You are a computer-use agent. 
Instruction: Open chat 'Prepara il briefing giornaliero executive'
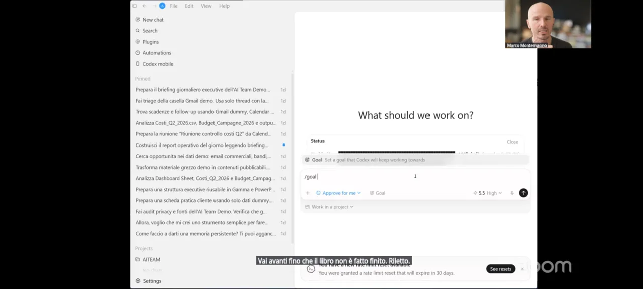point(210,90)
